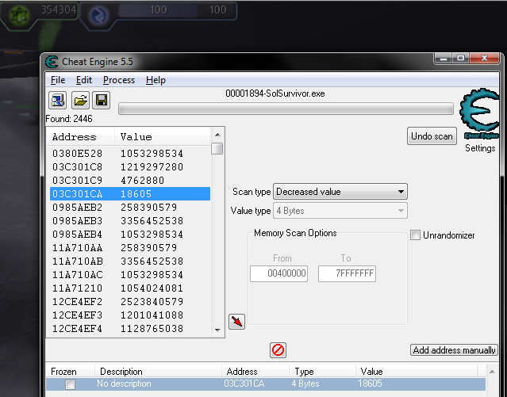Click the Found: 2446 label
Image resolution: width=507 pixels, height=397 pixels.
(x=69, y=119)
